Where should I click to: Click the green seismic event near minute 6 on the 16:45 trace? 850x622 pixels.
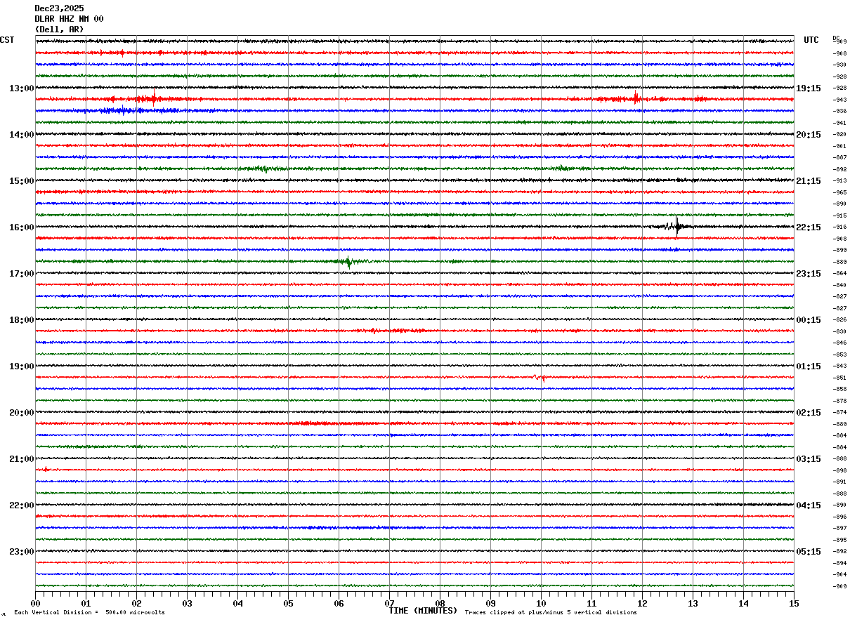348,262
